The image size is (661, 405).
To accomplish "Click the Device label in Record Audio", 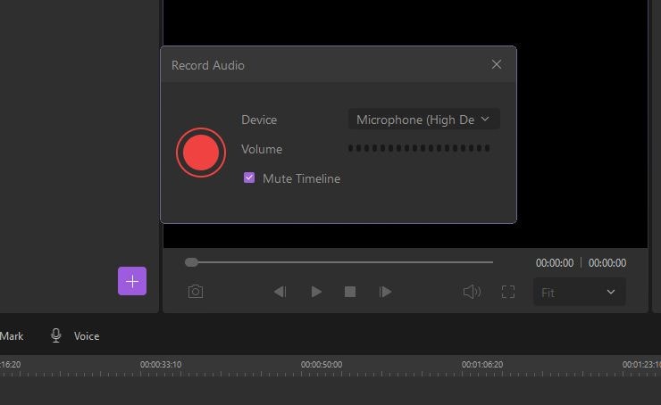I will point(259,120).
